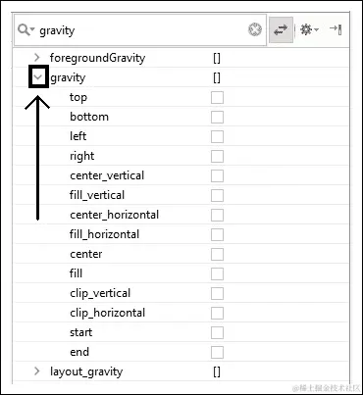Image resolution: width=363 pixels, height=395 pixels.
Task: Enable the center_horizontal checkbox
Action: point(217,215)
